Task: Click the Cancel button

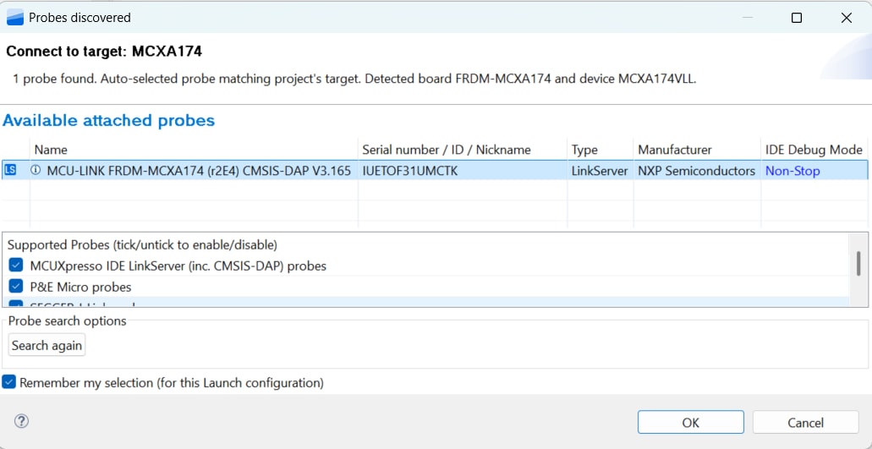Action: [x=805, y=422]
